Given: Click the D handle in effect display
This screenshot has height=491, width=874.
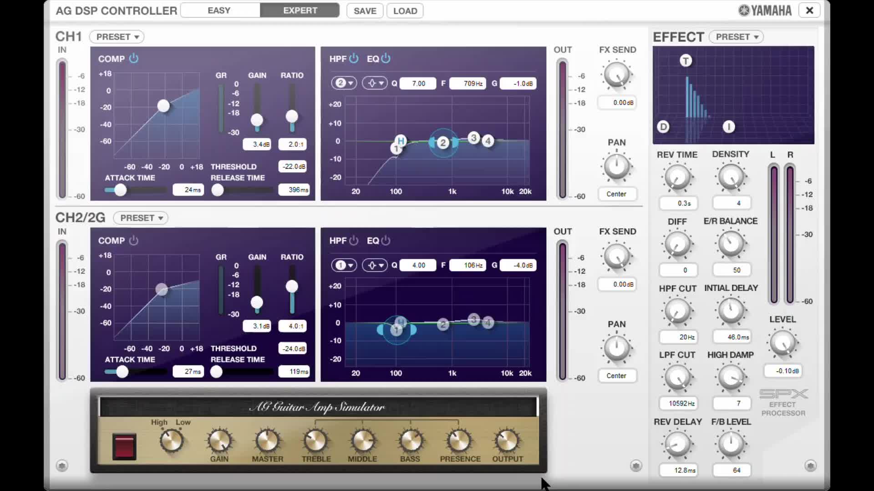Looking at the screenshot, I should 663,127.
